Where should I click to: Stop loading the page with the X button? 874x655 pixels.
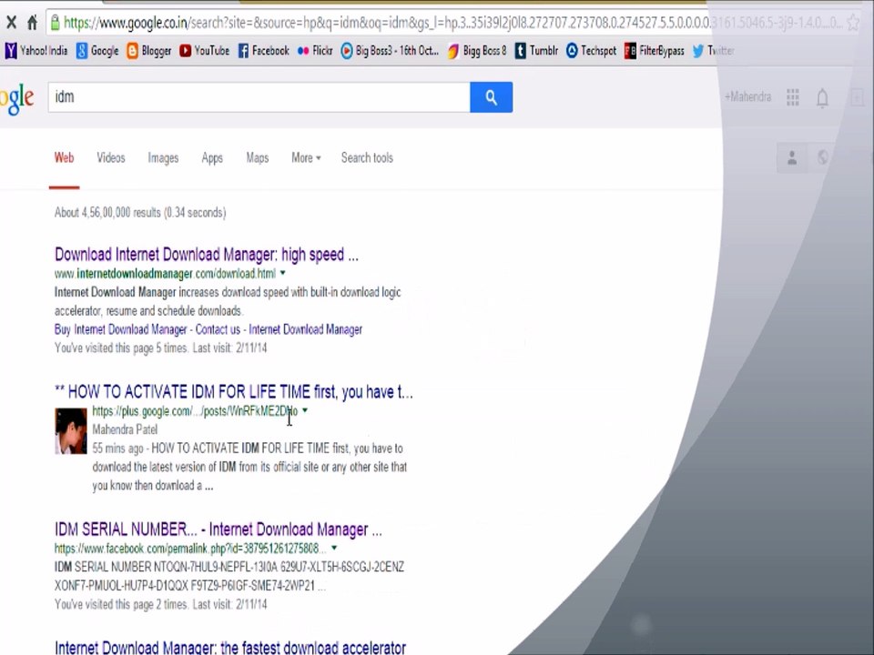point(11,22)
